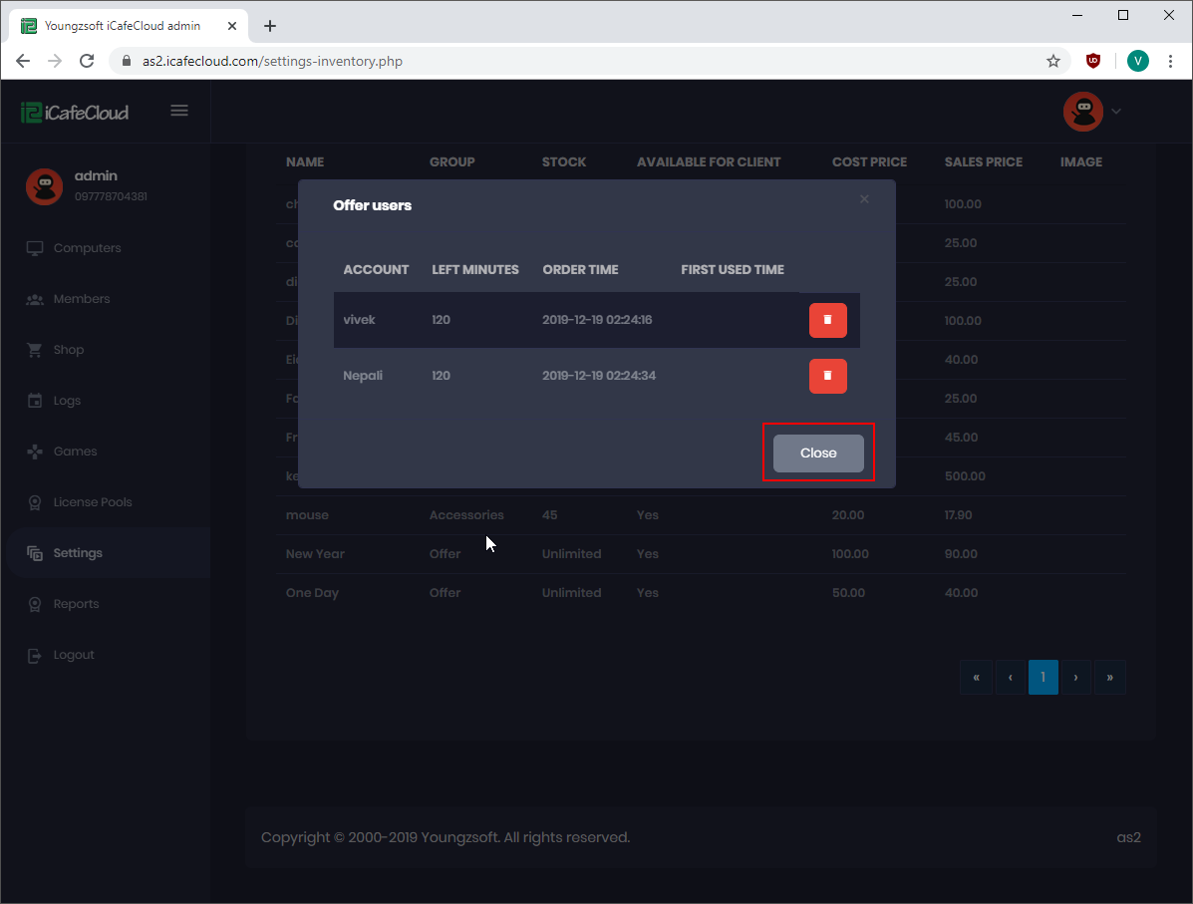Log out using the Logout item
Viewport: 1193px width, 904px height.
click(74, 655)
